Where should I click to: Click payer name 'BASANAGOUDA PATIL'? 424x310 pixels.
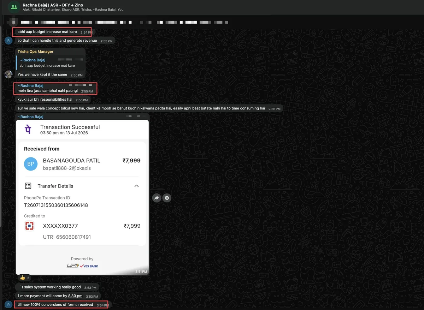(x=72, y=161)
